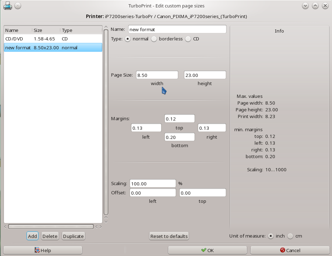Click the Size column header
Viewport: 332px width, 256px height.
click(45, 30)
